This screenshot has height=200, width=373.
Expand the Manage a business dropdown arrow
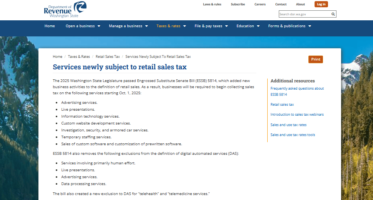point(147,26)
